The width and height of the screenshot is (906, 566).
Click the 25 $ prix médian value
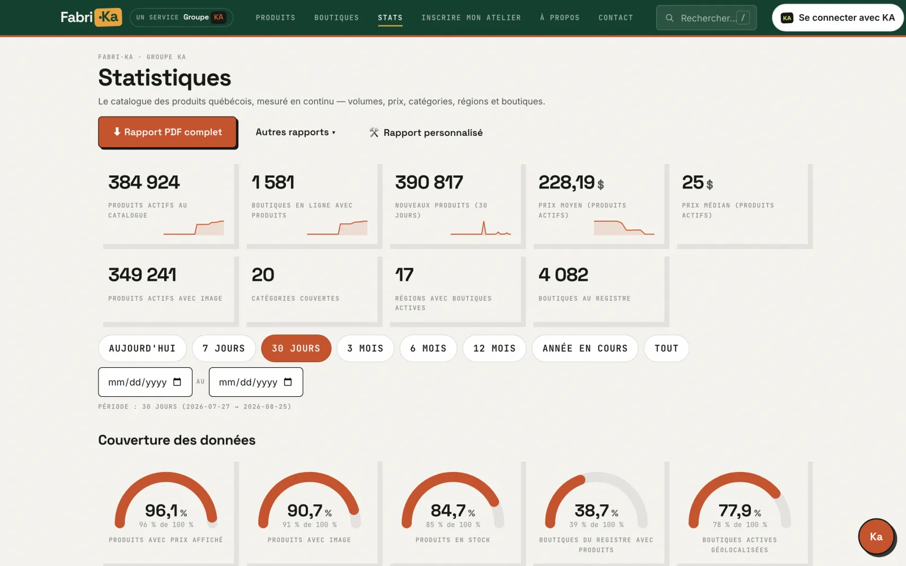[x=697, y=182]
